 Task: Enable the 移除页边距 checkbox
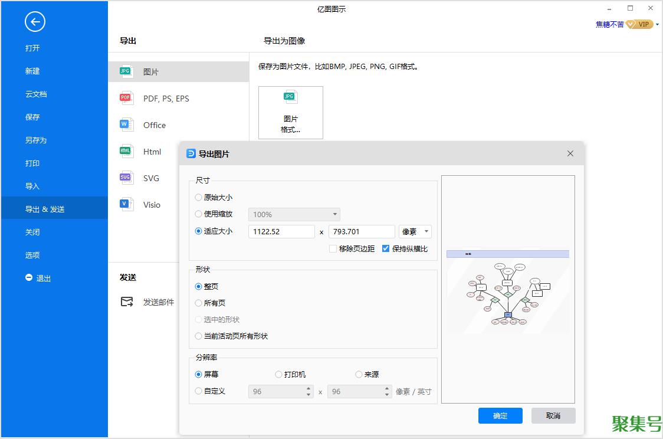(333, 249)
